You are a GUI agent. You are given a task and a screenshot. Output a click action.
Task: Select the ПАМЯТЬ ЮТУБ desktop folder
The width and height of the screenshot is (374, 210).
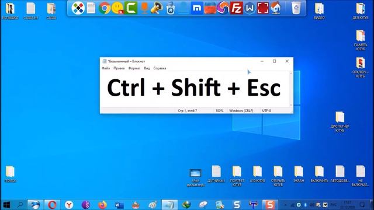click(361, 40)
